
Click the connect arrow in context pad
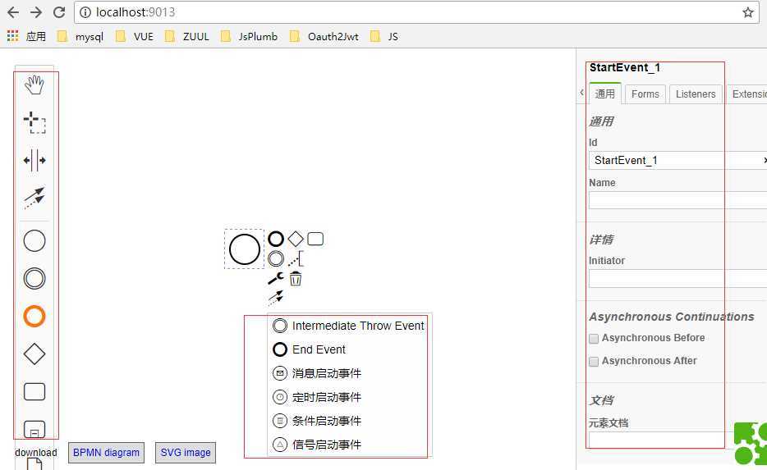pos(275,298)
